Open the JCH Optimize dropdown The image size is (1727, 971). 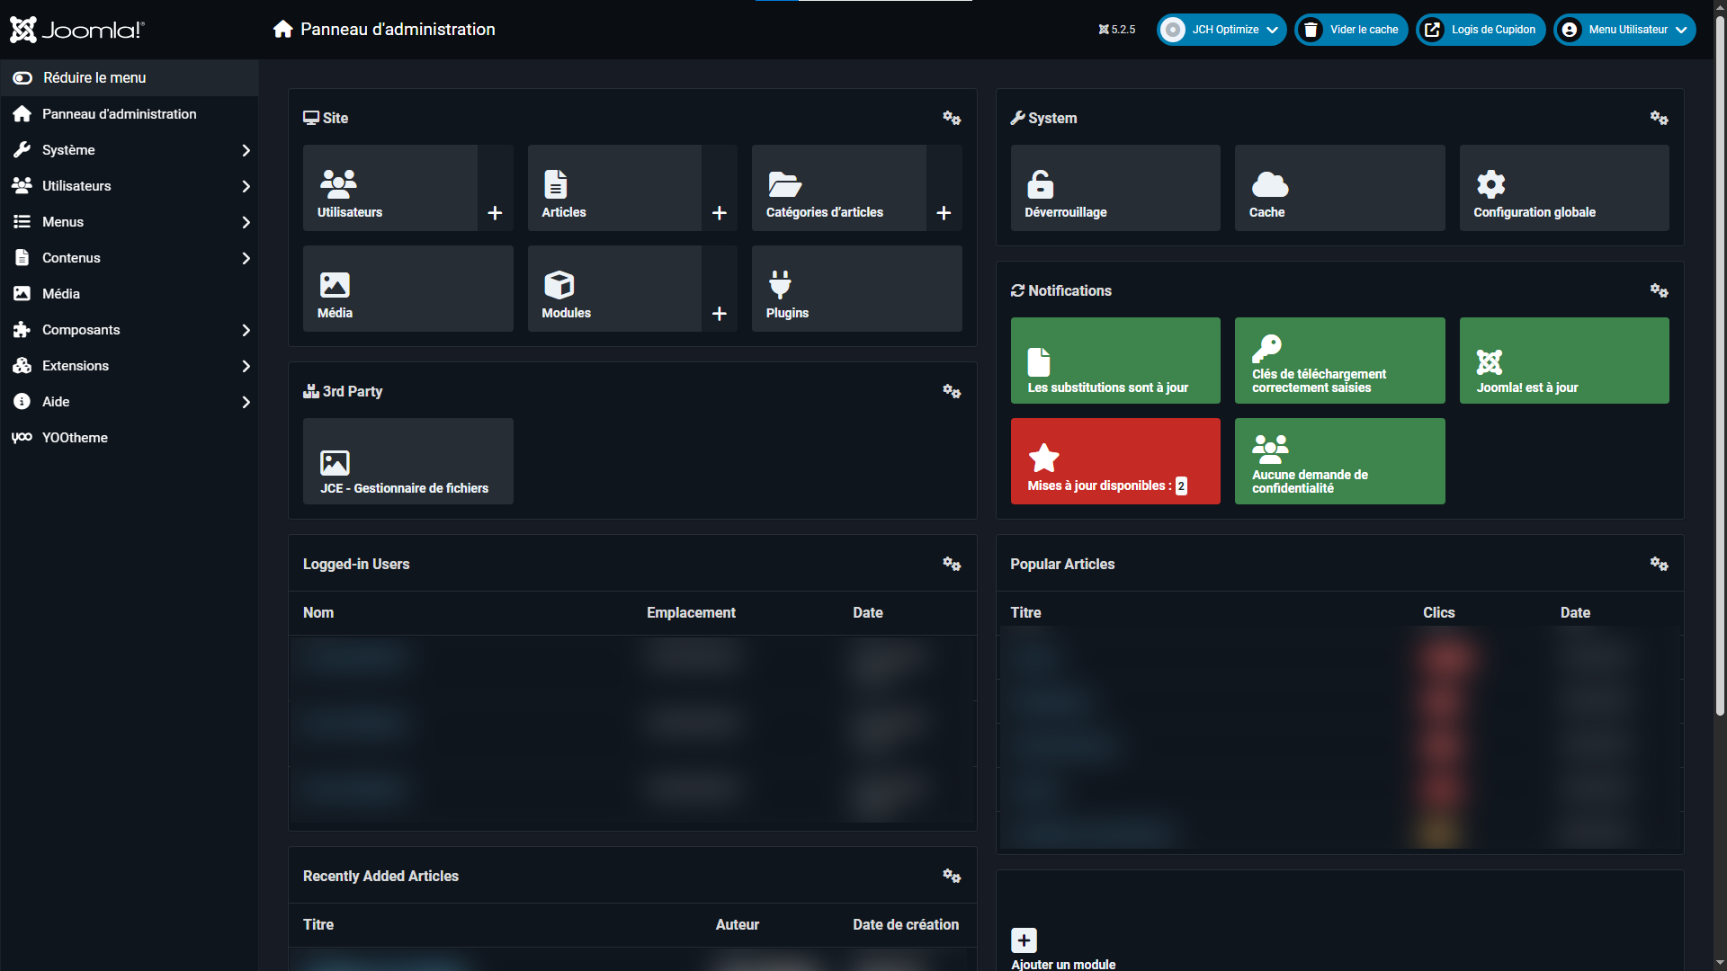click(x=1221, y=30)
